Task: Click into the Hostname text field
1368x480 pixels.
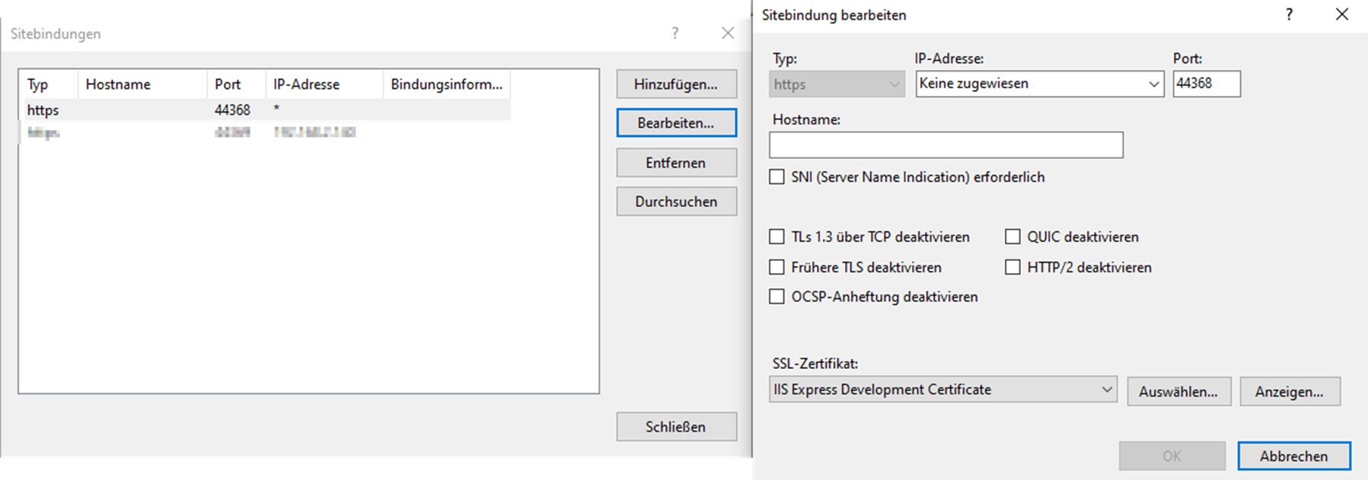Action: click(x=945, y=145)
